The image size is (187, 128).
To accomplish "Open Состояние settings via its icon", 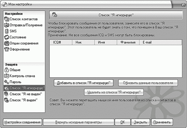I will 7,37.
